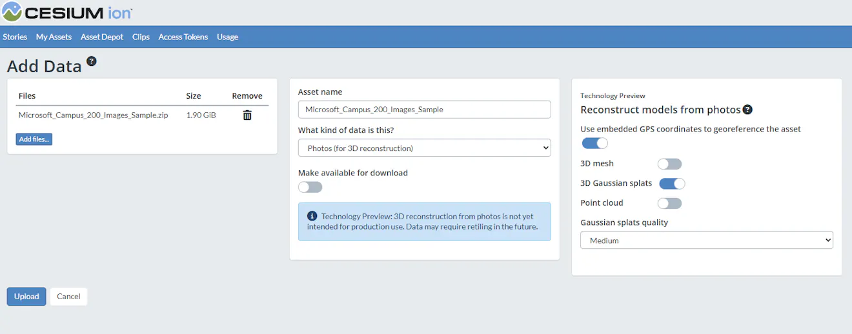Turn on the Point cloud toggle

(x=669, y=203)
